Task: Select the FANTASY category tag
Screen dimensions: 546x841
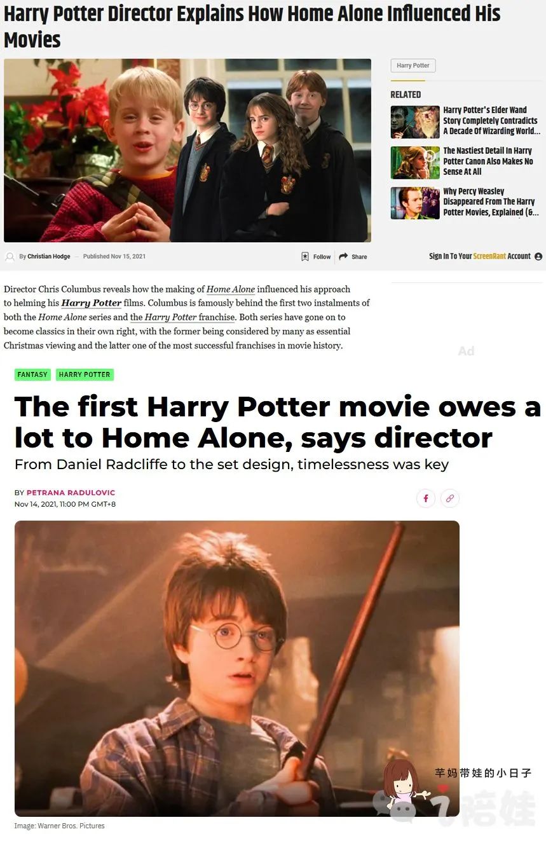Action: [32, 374]
